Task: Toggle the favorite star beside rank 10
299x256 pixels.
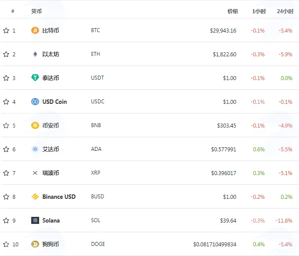Action: (x=6, y=244)
